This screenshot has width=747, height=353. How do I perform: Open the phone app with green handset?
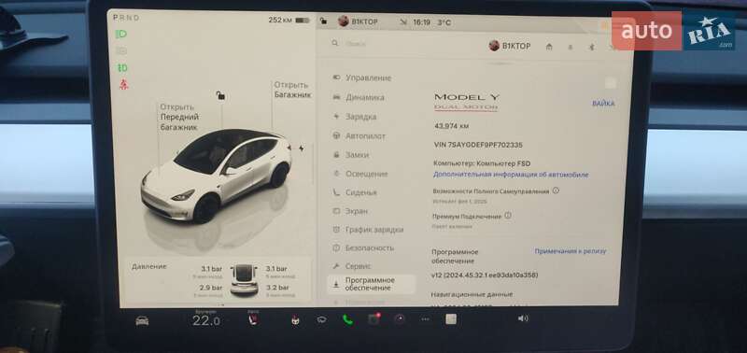[347, 319]
